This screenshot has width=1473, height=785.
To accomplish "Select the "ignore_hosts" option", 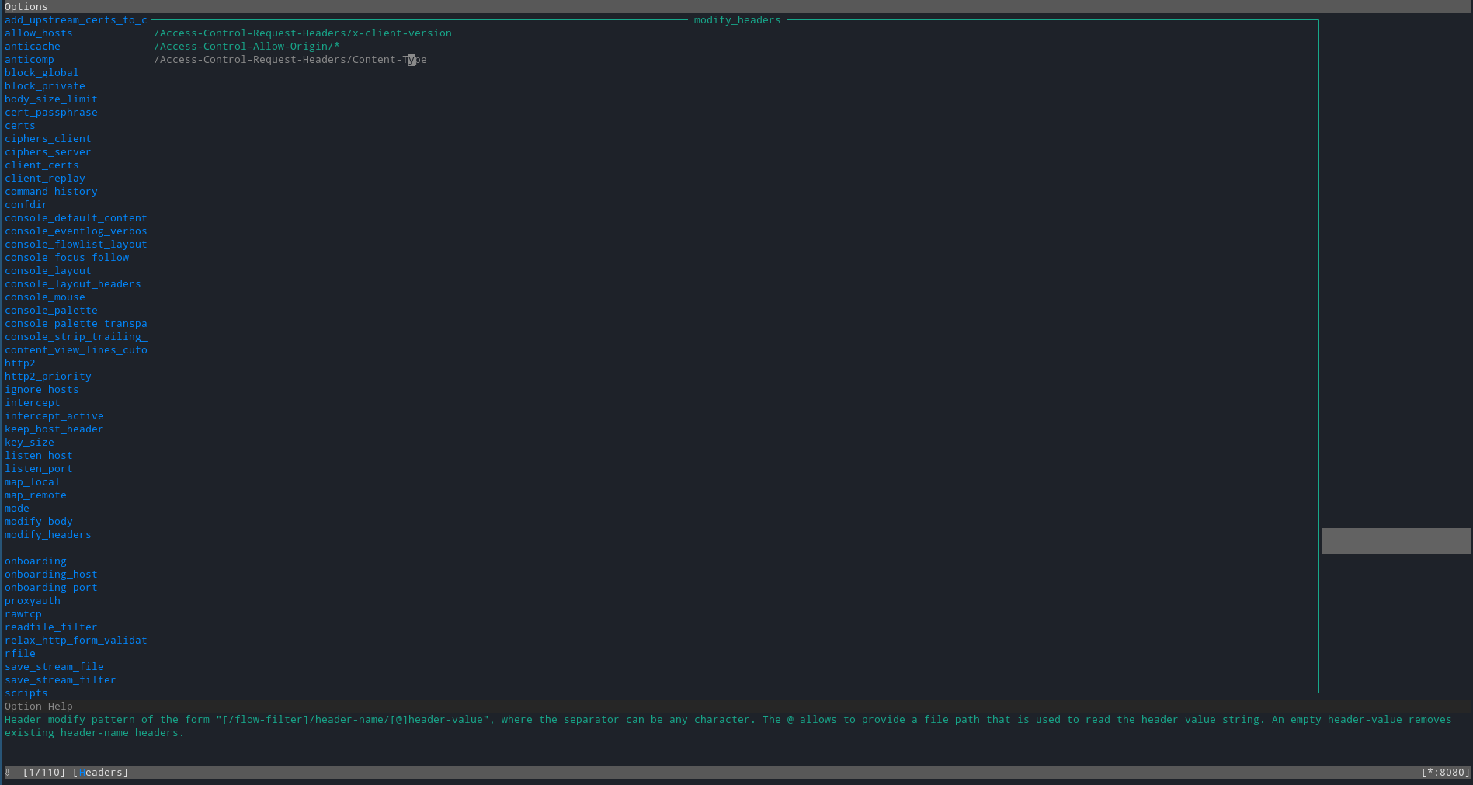I will [41, 389].
